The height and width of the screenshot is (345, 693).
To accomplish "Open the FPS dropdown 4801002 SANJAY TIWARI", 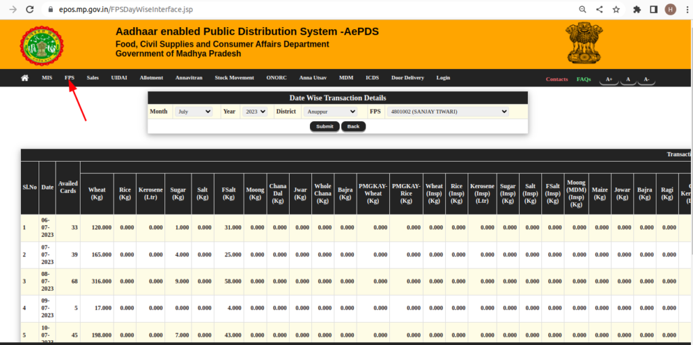I will pyautogui.click(x=448, y=112).
